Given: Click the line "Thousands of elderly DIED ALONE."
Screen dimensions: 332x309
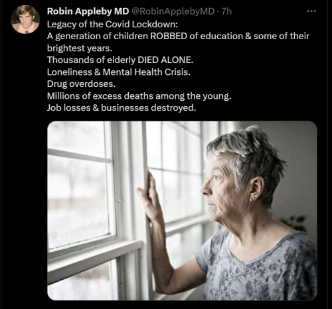Looking at the screenshot, I should tap(120, 60).
